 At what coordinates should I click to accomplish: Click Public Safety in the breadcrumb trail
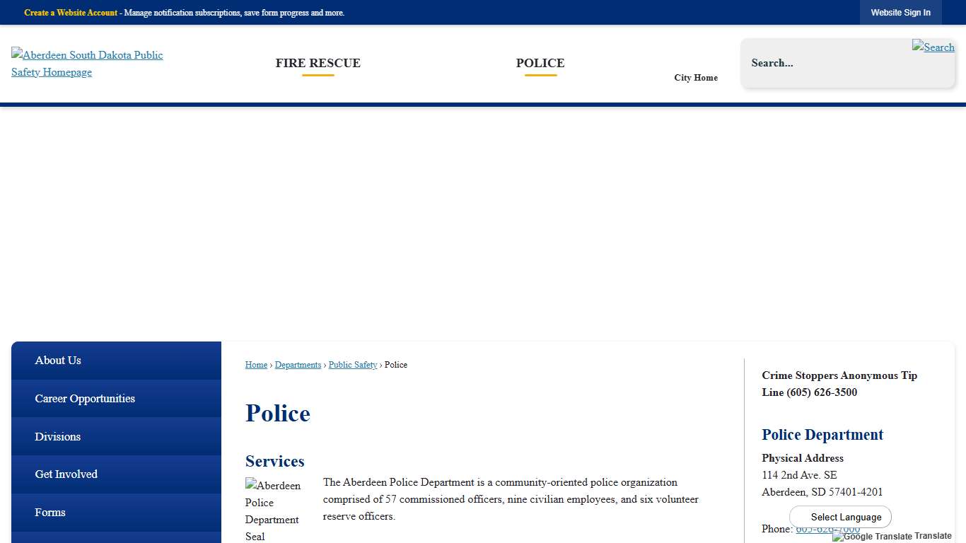coord(352,365)
